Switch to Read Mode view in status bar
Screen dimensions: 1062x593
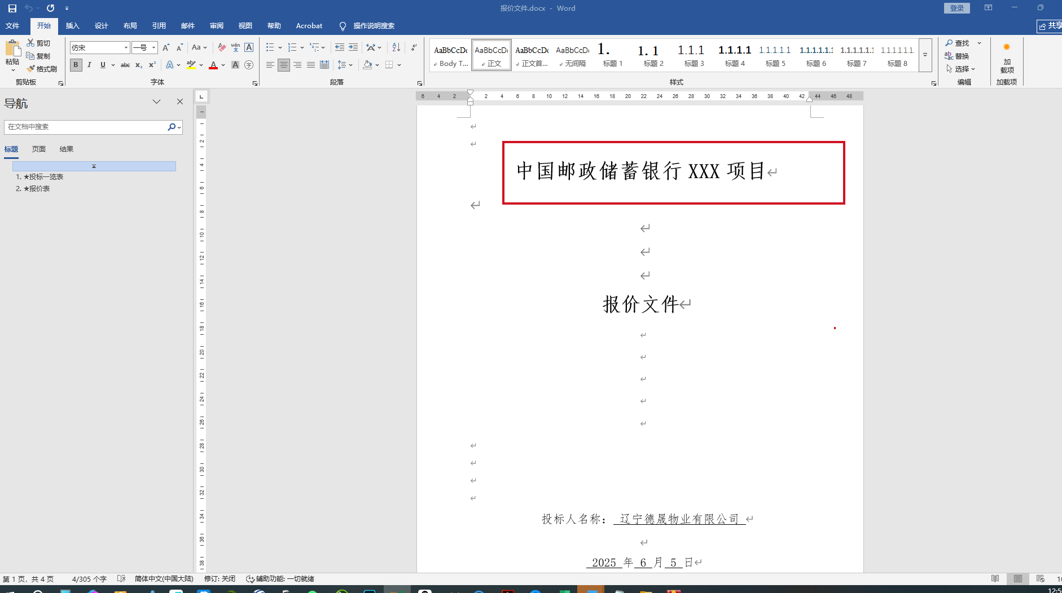(x=995, y=579)
